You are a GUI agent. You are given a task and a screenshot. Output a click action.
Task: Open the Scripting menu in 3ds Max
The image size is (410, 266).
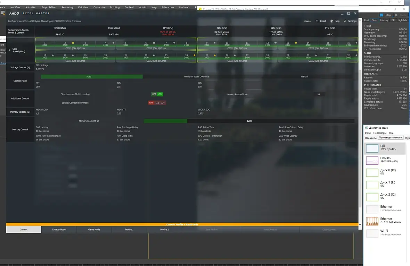tap(115, 7)
